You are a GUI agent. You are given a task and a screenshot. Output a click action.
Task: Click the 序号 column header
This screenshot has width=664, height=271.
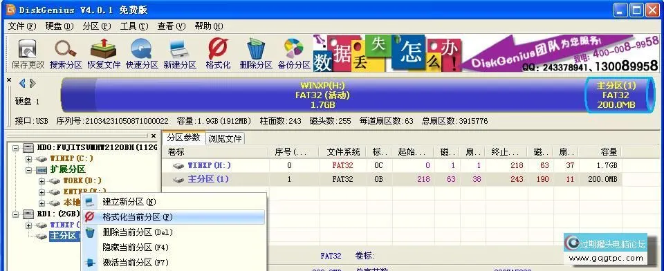(293, 151)
